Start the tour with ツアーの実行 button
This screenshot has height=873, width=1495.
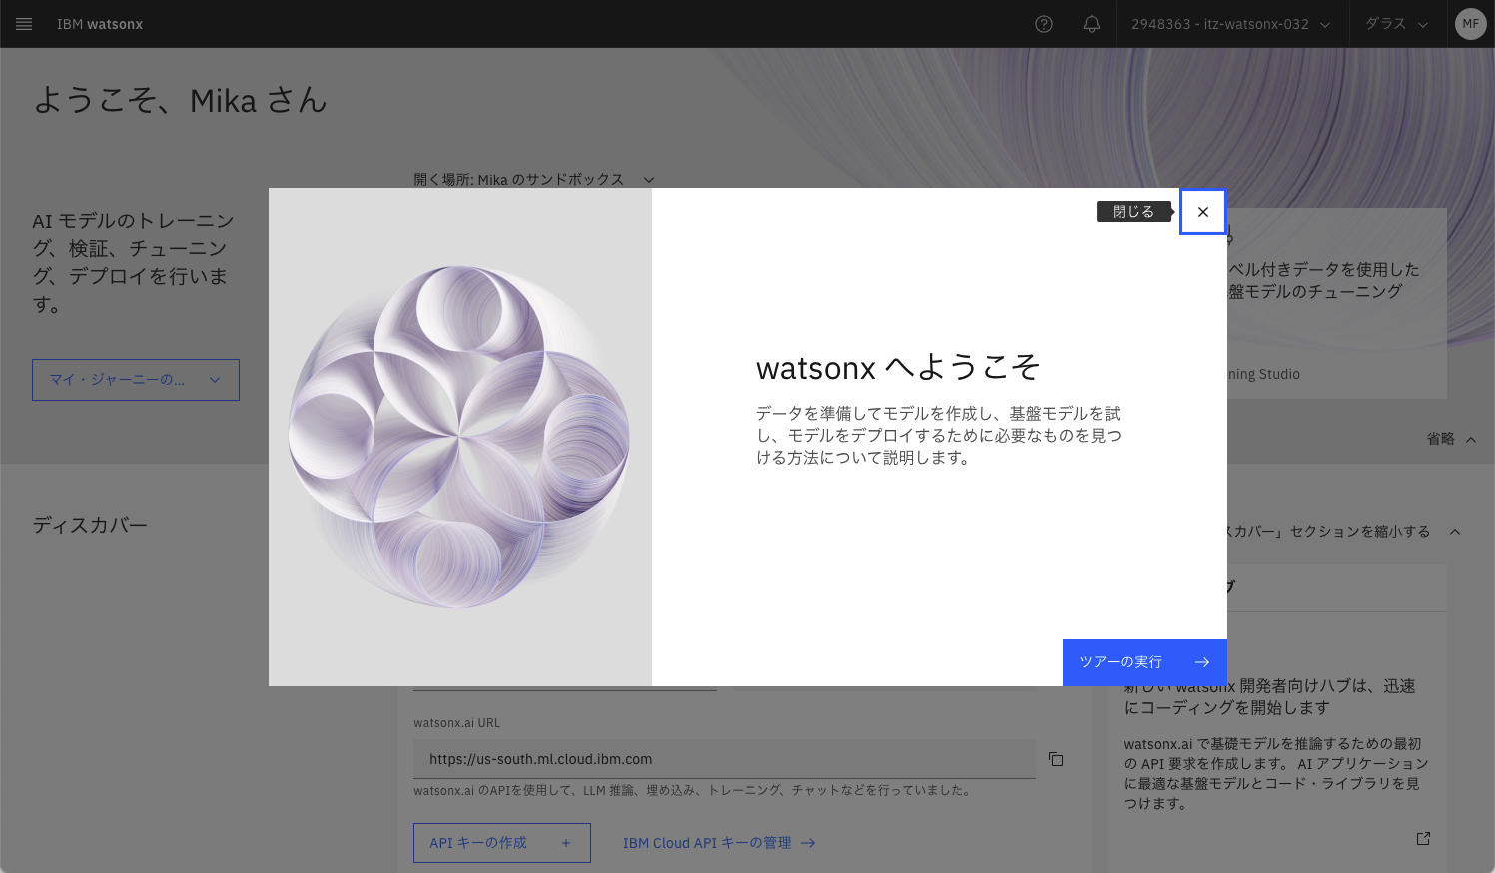1144,662
